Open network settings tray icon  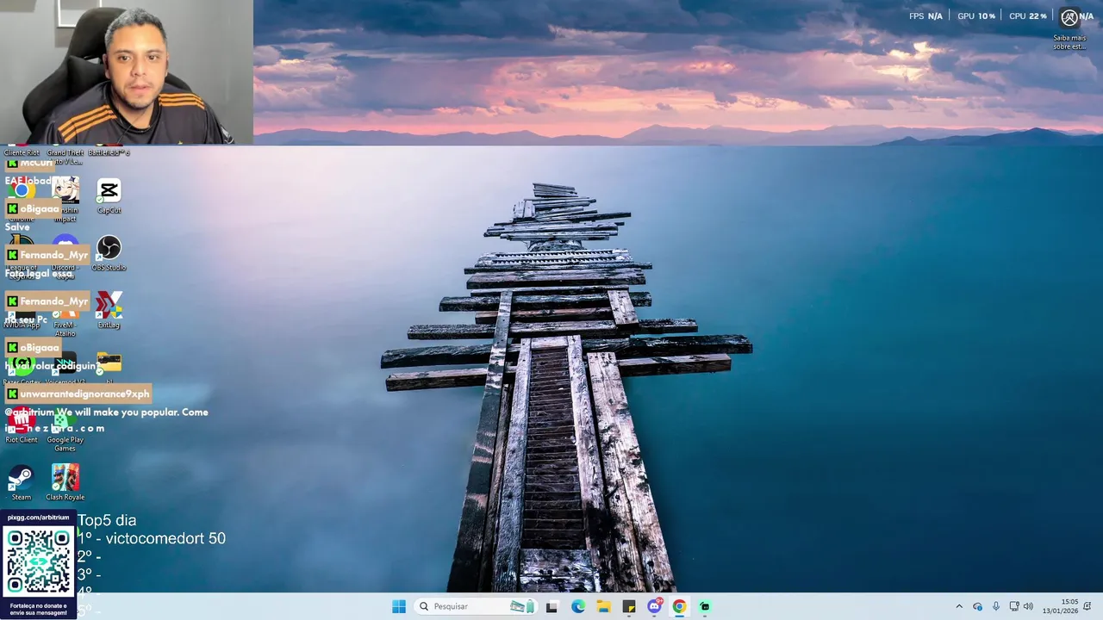(x=1014, y=606)
